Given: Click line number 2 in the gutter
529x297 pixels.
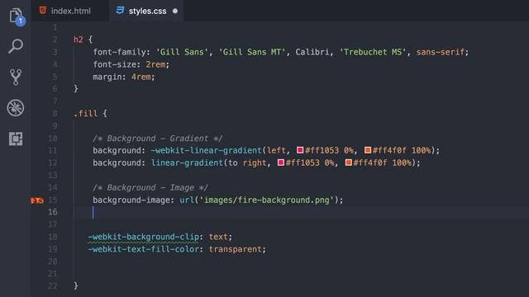Looking at the screenshot, I should [x=55, y=40].
